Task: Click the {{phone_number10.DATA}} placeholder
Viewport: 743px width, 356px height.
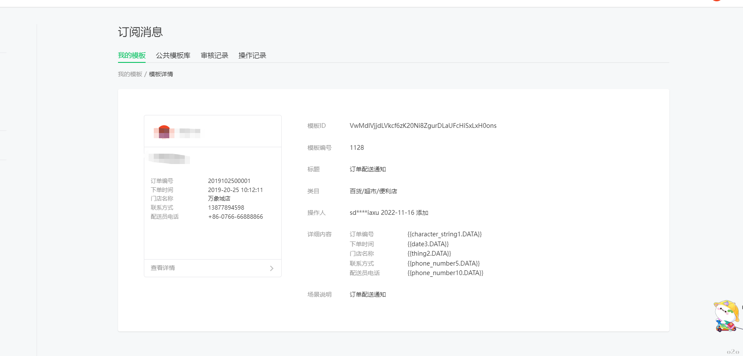Action: coord(445,273)
